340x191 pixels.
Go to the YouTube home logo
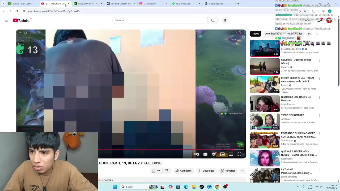pyautogui.click(x=21, y=20)
